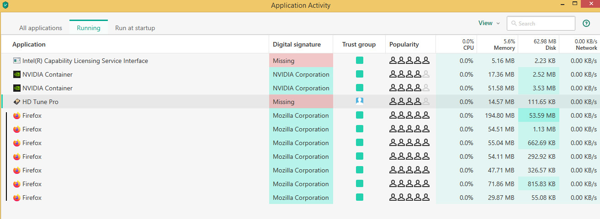Image resolution: width=600 pixels, height=219 pixels.
Task: Click the trust group icon for HD Tune Pro
Action: coord(360,101)
